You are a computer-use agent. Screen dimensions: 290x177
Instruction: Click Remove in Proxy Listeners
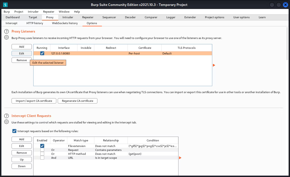pos(22,60)
